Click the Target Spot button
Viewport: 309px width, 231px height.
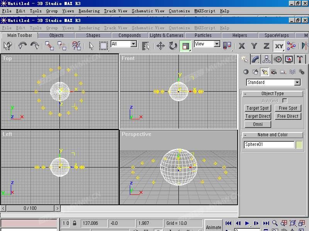[258, 108]
